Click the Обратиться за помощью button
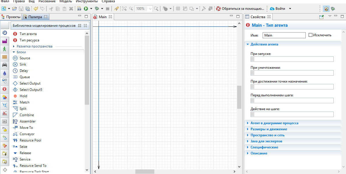Image resolution: width=346 pixels, height=174 pixels. (x=240, y=9)
